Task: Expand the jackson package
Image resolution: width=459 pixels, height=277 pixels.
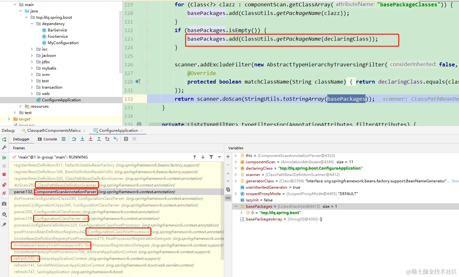Action: click(x=32, y=56)
